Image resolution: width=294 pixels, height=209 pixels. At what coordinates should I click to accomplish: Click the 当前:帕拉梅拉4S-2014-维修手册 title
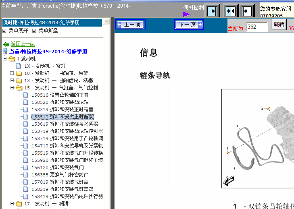tap(48, 52)
